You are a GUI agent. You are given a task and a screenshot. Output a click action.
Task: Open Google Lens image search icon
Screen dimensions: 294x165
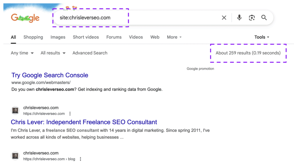(252, 18)
